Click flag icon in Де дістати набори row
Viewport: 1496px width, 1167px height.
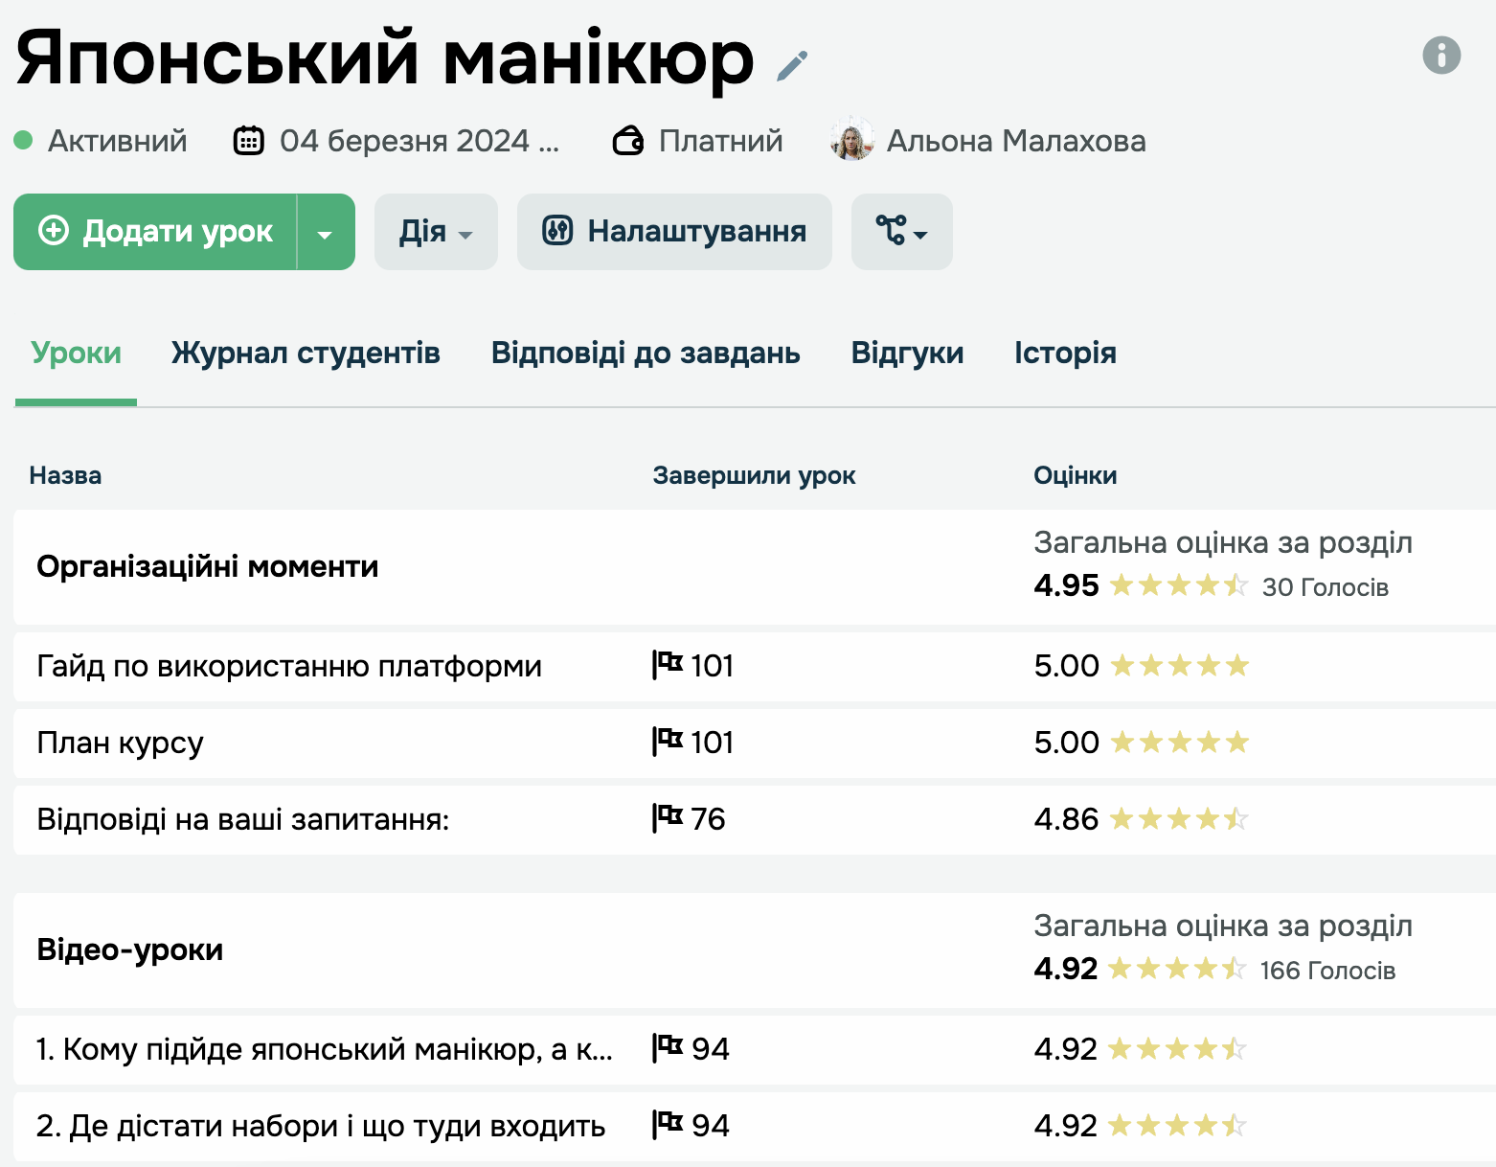pos(668,1125)
